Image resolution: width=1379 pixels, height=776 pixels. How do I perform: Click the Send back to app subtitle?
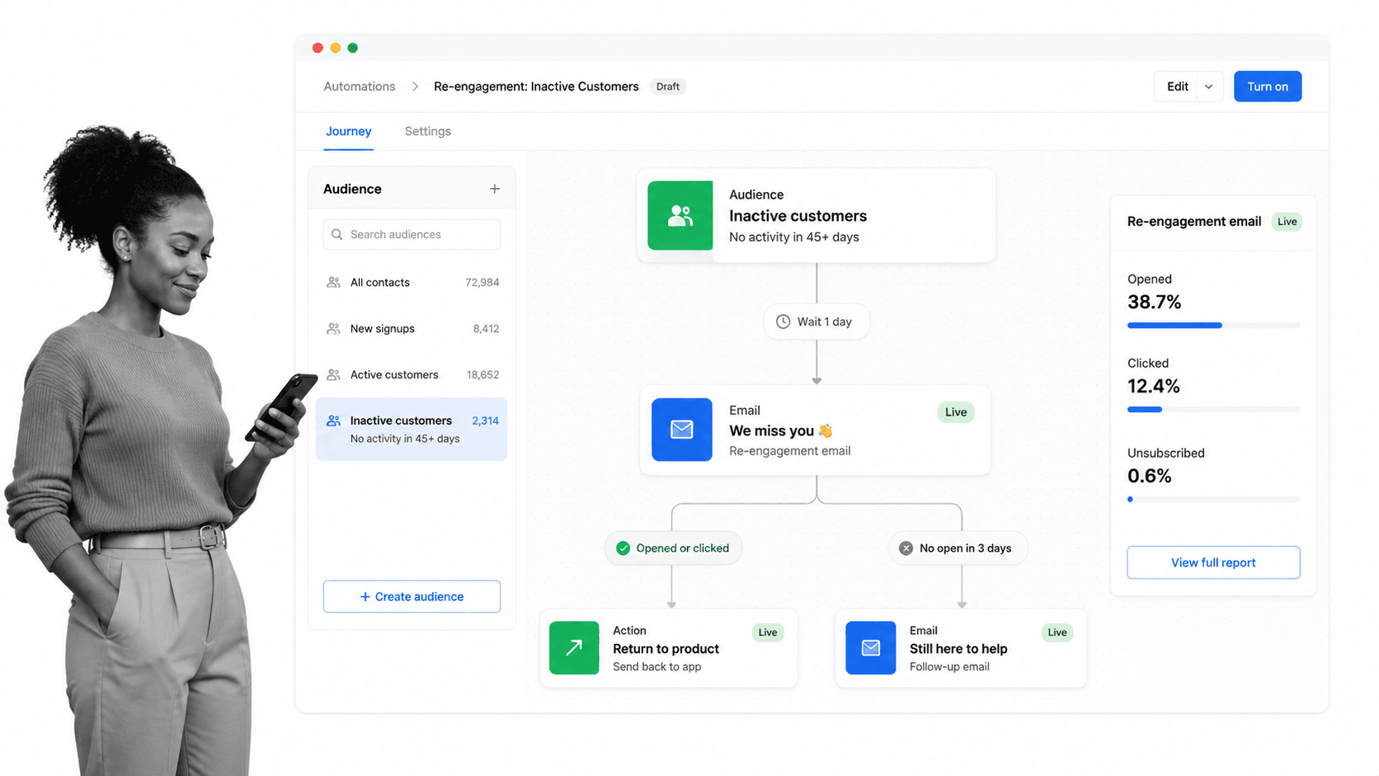pyautogui.click(x=657, y=667)
